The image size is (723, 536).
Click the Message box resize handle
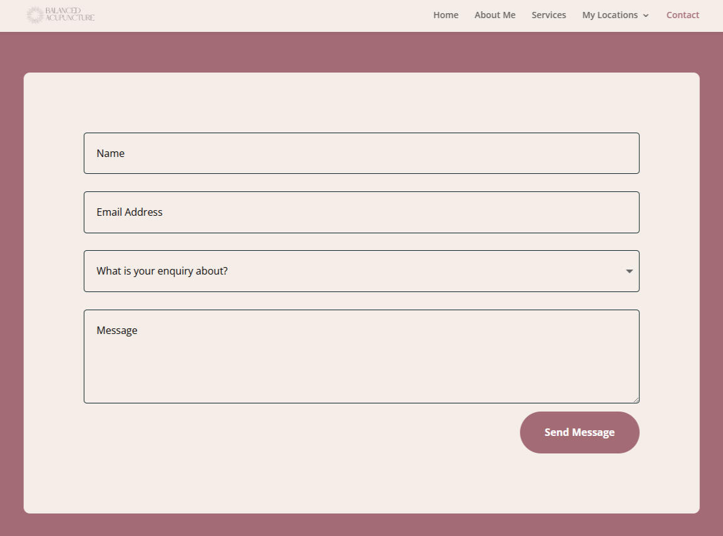[x=636, y=400]
